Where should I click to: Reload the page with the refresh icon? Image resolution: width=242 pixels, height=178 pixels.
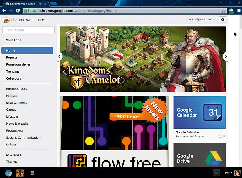[18, 11]
